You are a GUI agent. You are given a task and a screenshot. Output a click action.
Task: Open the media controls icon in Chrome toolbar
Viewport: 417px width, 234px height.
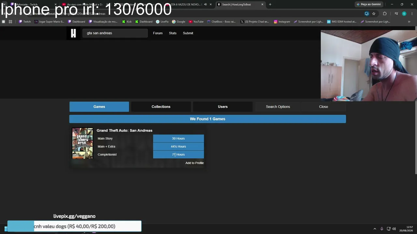point(396,14)
